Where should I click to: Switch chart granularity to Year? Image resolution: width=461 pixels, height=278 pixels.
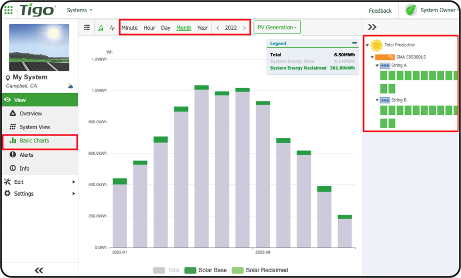(202, 28)
